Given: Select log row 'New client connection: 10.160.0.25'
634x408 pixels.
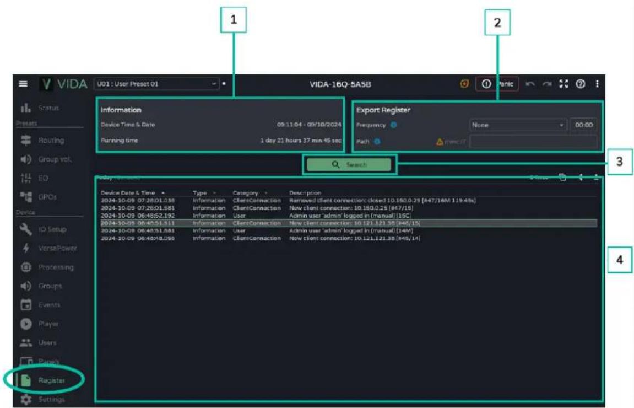Looking at the screenshot, I should click(x=349, y=208).
